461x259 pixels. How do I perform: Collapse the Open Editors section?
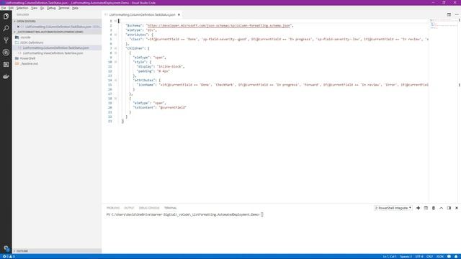click(x=57, y=22)
